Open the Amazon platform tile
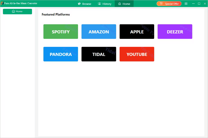208x138 pixels. point(99,32)
